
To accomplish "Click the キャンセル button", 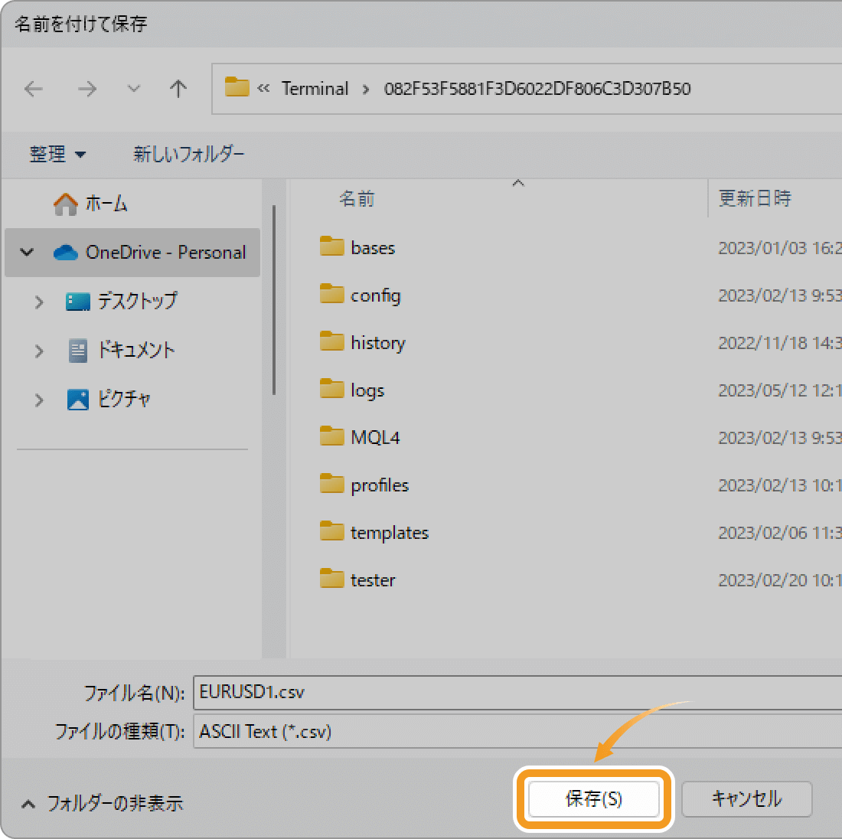I will coord(747,799).
